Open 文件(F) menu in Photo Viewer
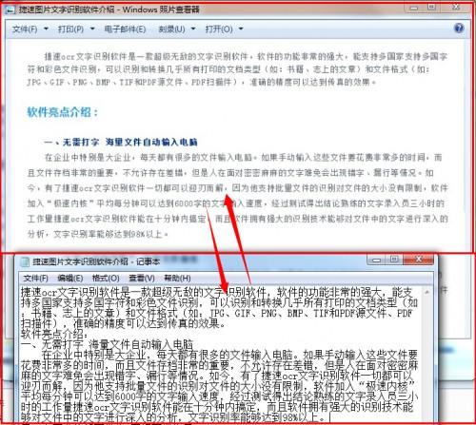Image resolution: width=476 pixels, height=425 pixels. tap(25, 29)
